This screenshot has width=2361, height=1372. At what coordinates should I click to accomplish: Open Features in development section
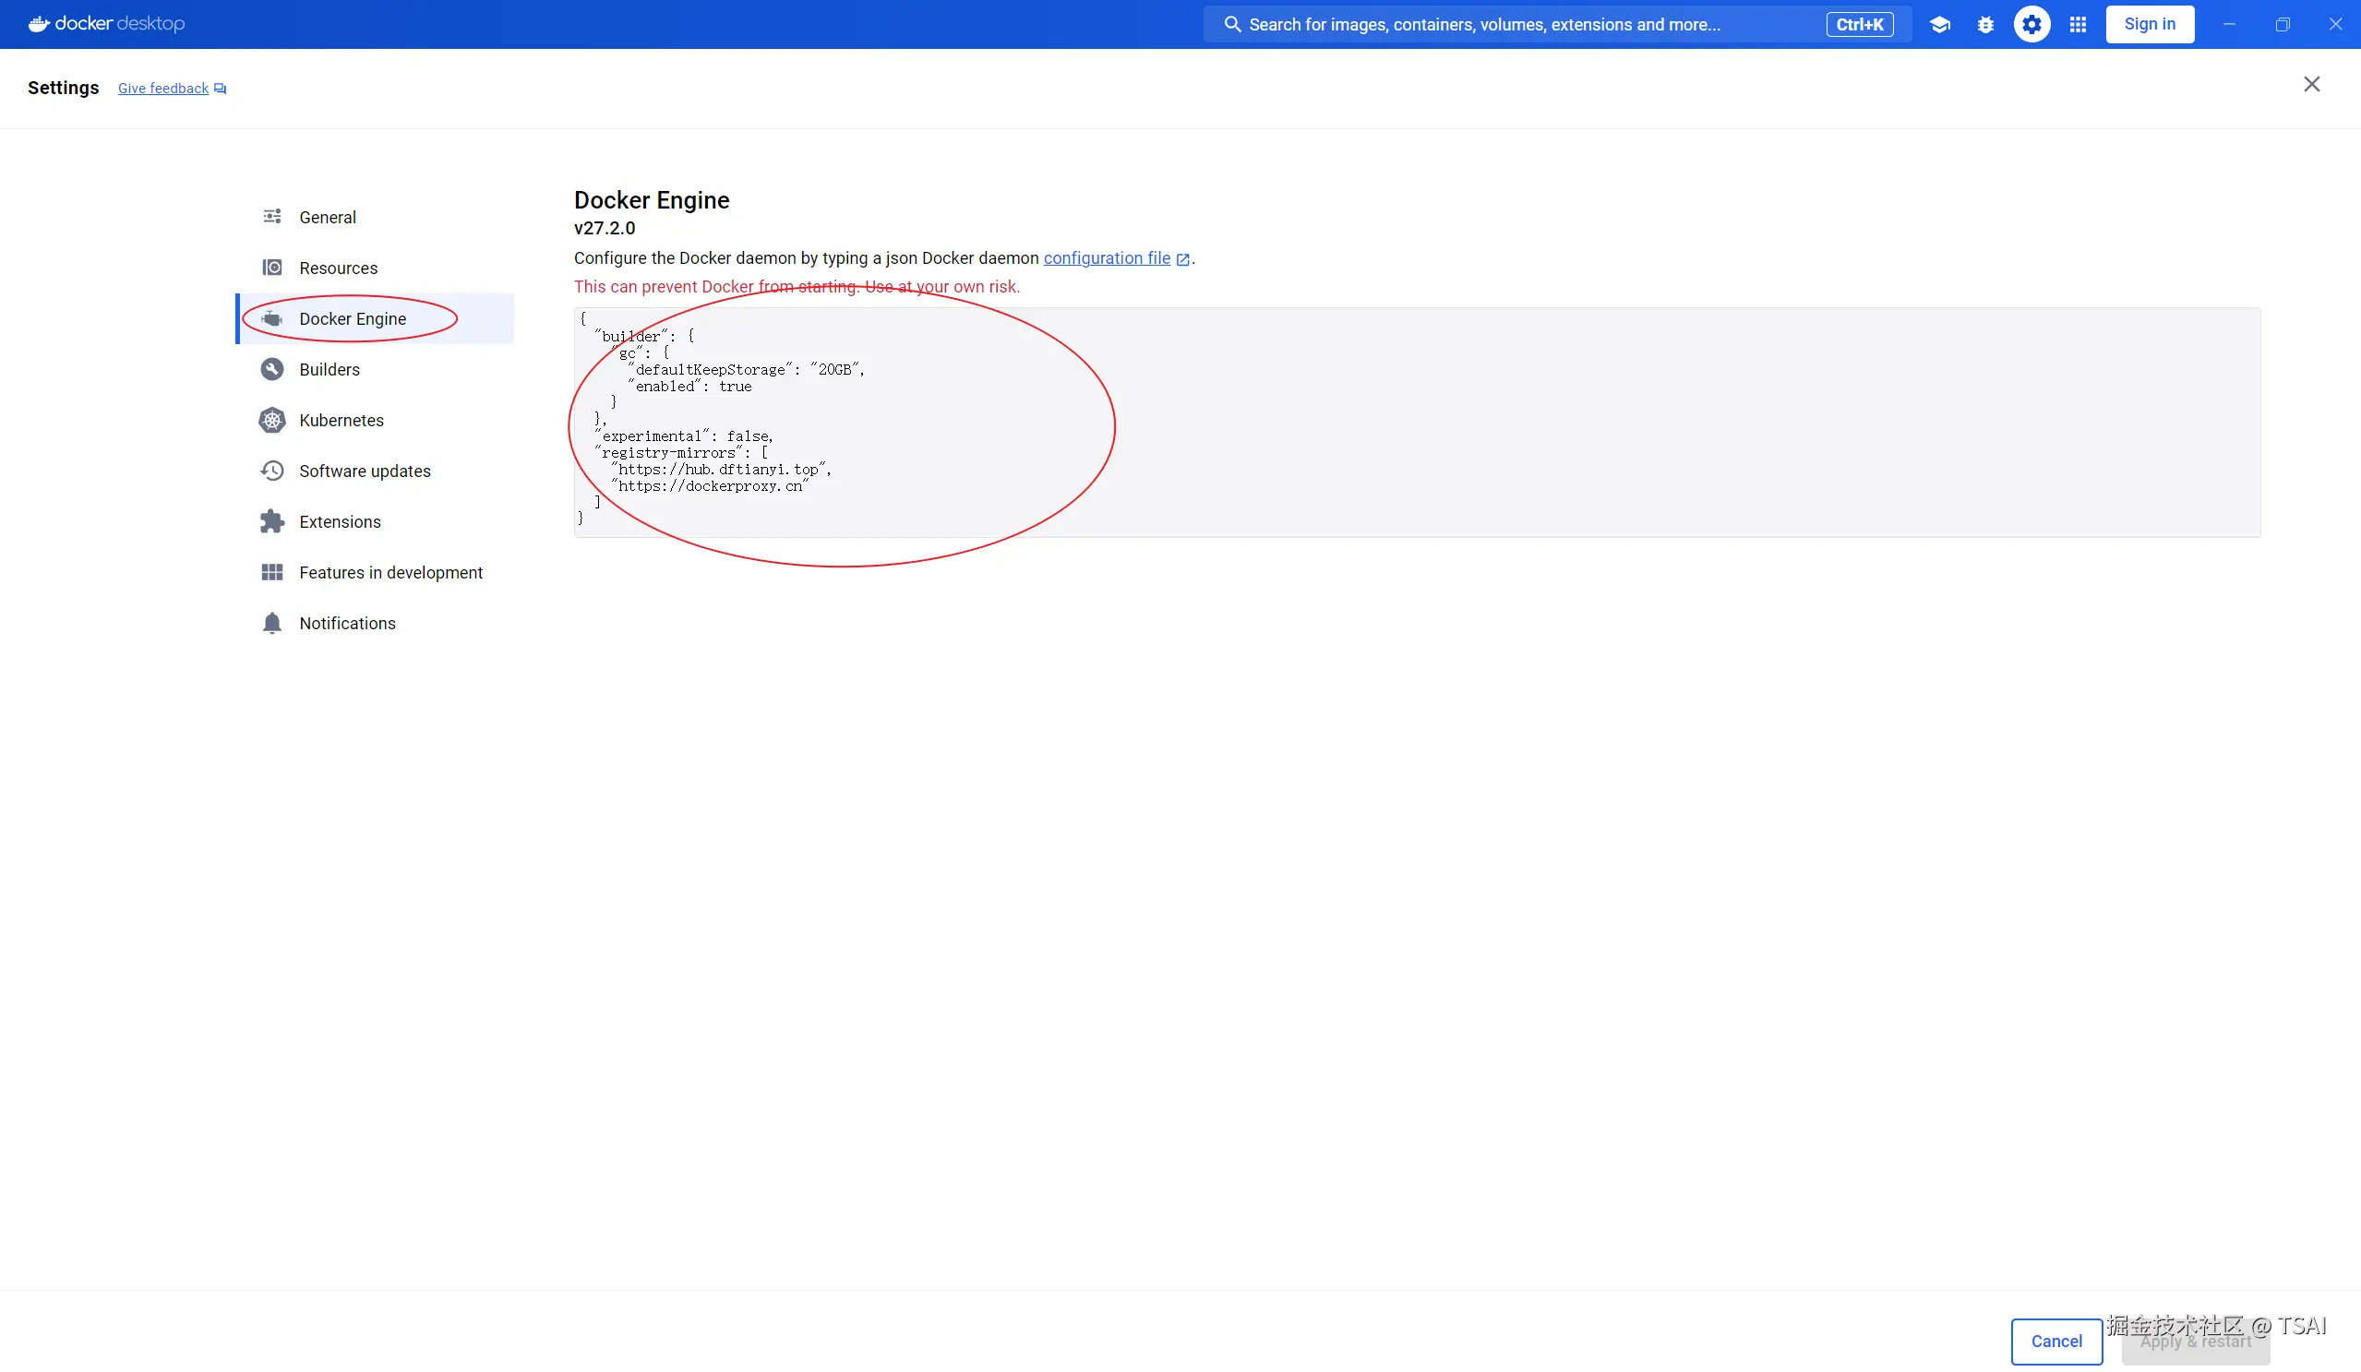pos(390,572)
